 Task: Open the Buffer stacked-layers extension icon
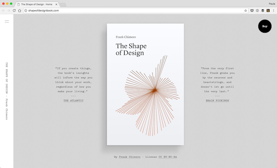[x=263, y=11]
